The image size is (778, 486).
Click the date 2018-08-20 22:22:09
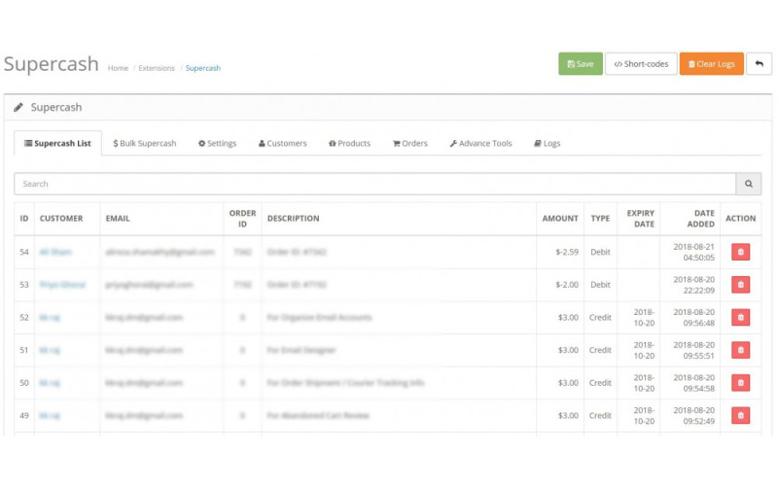(693, 285)
